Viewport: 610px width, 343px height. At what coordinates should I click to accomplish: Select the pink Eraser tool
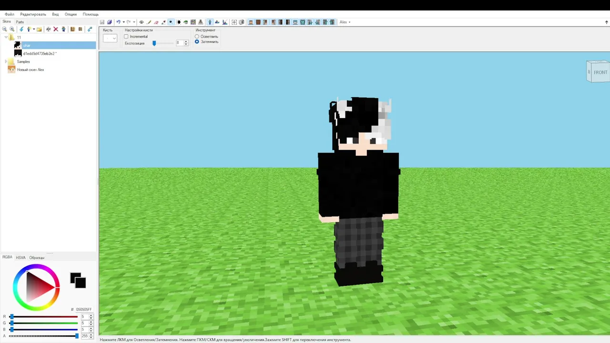156,22
